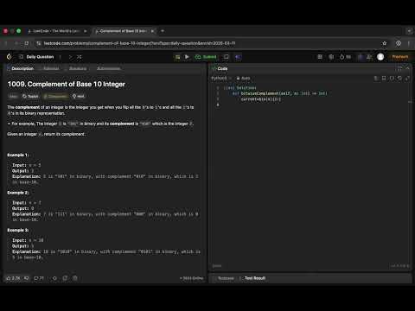Reset code with the undo arrow icon
The image size is (415, 311).
click(x=399, y=78)
